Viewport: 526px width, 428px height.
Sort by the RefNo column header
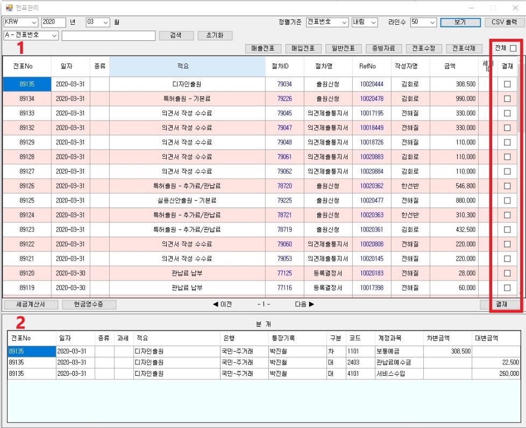click(372, 66)
